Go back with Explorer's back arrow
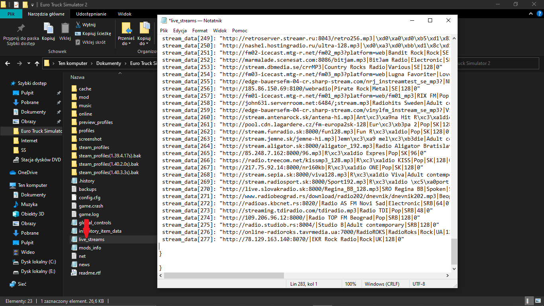 pyautogui.click(x=8, y=63)
